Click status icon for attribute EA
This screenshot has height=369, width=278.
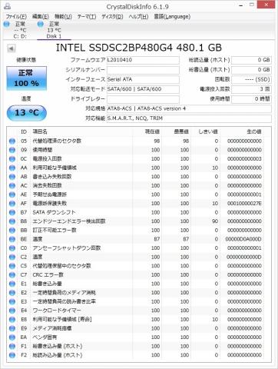click(x=12, y=337)
